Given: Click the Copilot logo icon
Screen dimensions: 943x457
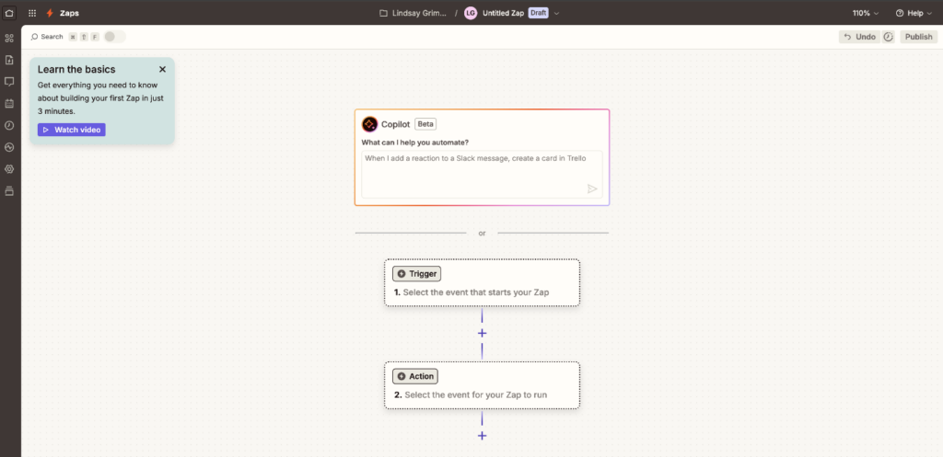Looking at the screenshot, I should (x=369, y=124).
